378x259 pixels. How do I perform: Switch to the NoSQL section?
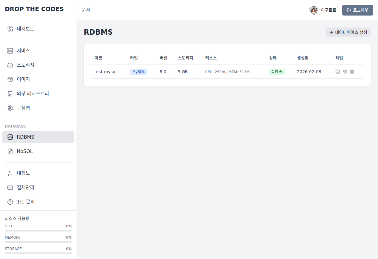click(x=25, y=151)
